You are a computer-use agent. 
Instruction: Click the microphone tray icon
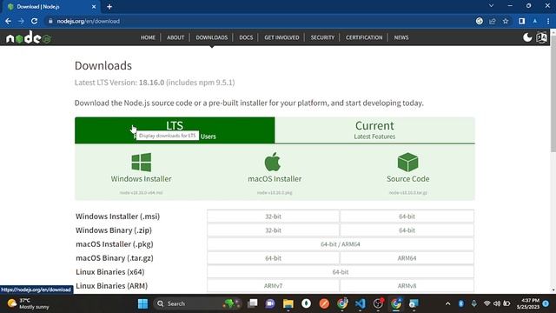click(473, 303)
